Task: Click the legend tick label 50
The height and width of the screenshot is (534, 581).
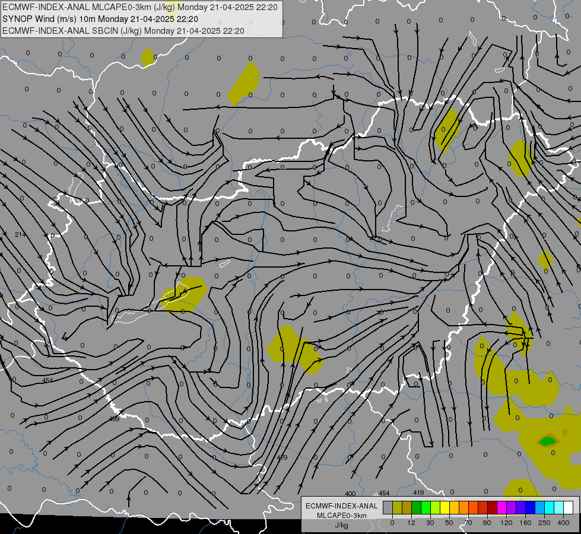Action: pos(449,523)
